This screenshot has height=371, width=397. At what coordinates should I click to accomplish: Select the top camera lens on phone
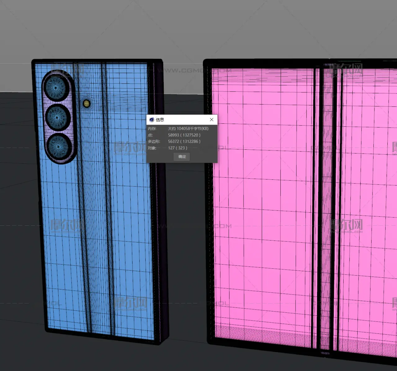56,88
